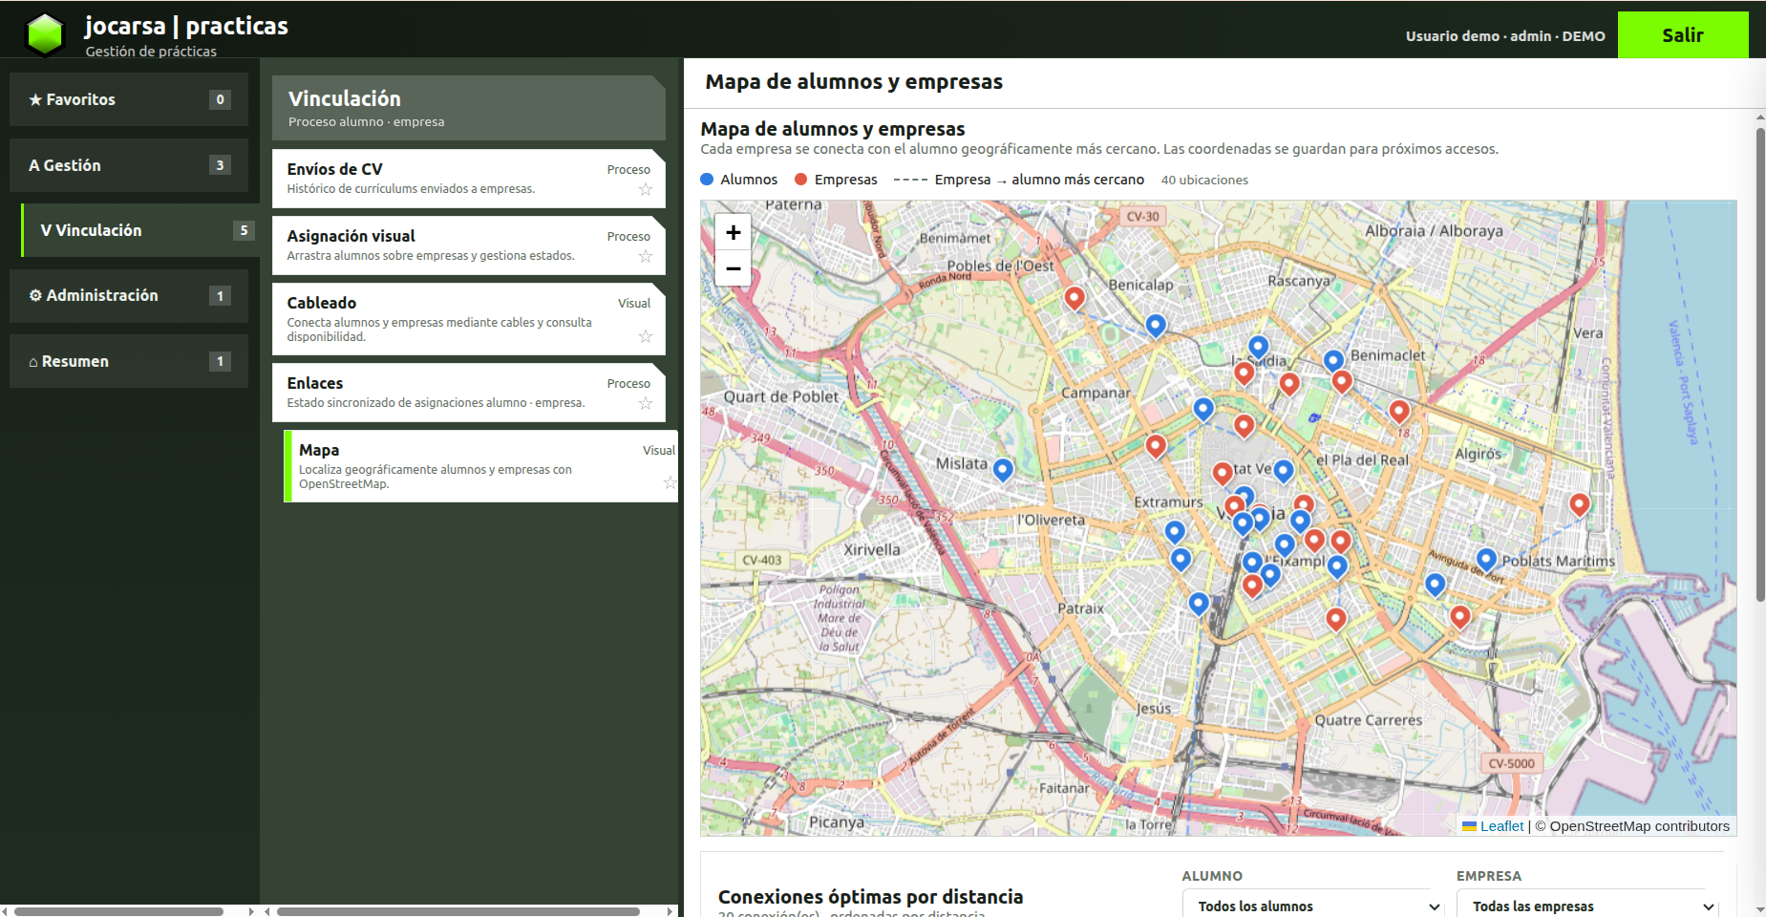1766x917 pixels.
Task: Click the 'Conexiones óptimas por distancia' heading
Action: [x=870, y=897]
